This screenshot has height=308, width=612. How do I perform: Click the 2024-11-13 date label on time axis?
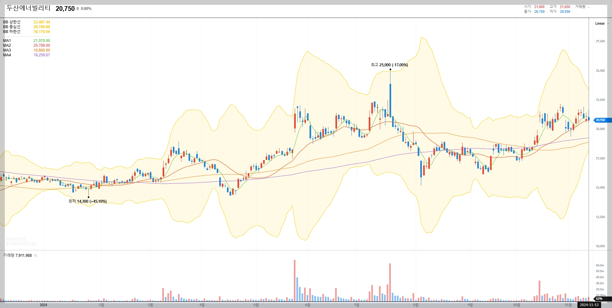pyautogui.click(x=589, y=305)
